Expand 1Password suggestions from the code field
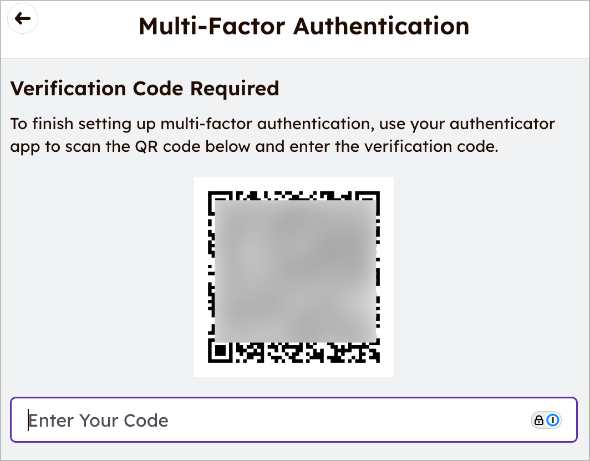This screenshot has height=461, width=590. coord(552,420)
